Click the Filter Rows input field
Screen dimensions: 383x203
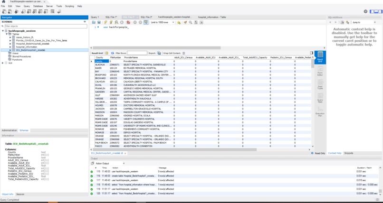(x=137, y=53)
